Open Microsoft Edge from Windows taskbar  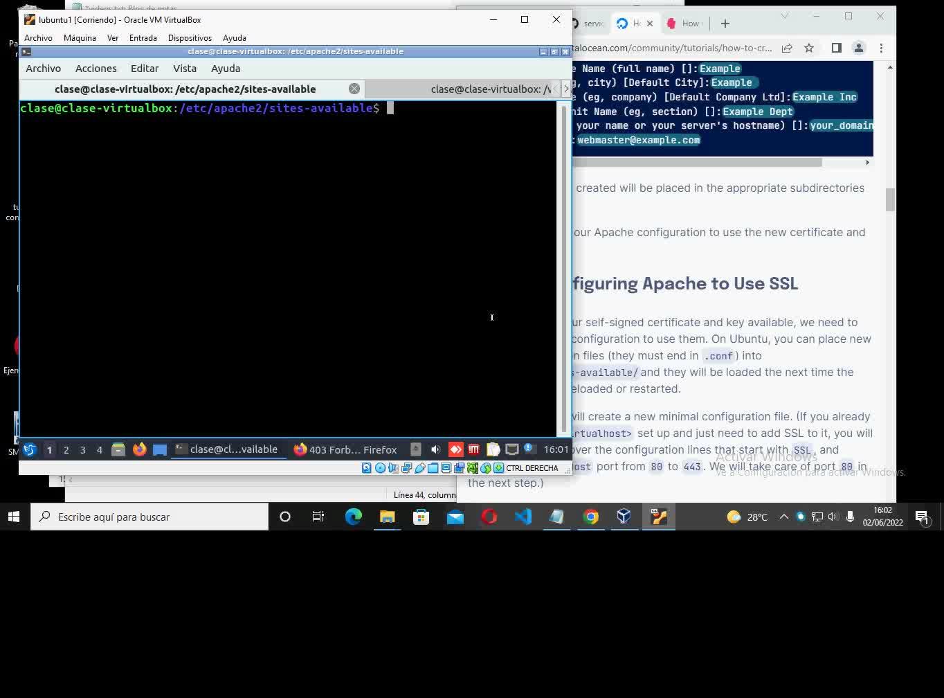click(x=354, y=517)
